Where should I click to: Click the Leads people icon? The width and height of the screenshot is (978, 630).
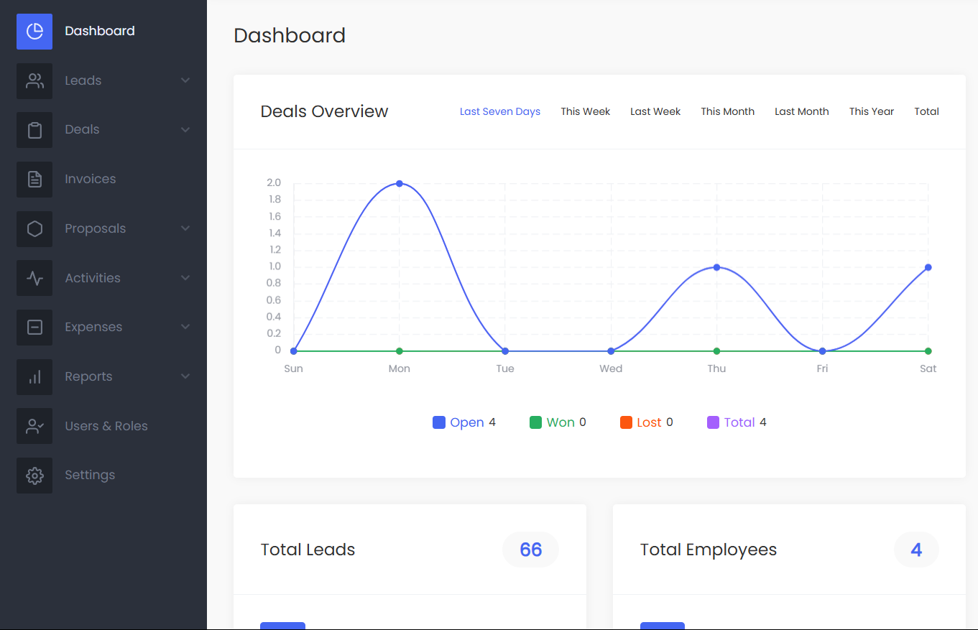pyautogui.click(x=34, y=81)
